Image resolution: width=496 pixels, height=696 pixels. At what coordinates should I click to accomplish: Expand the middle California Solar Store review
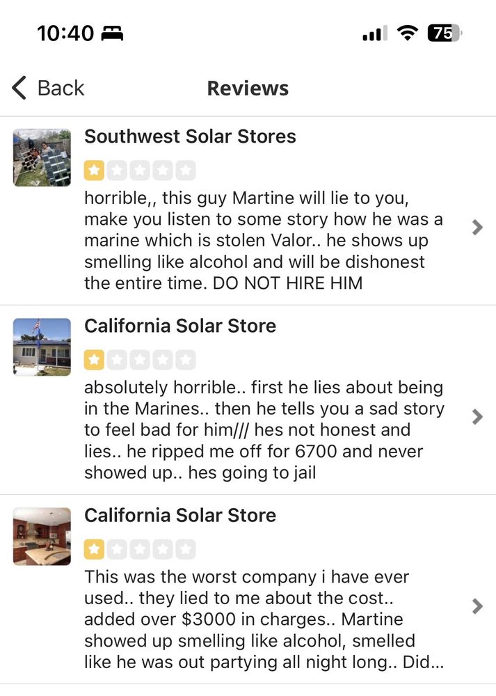pos(477,416)
